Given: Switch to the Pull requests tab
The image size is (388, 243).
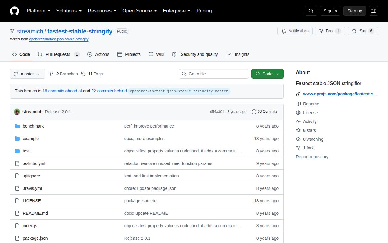Looking at the screenshot, I should click(x=59, y=54).
